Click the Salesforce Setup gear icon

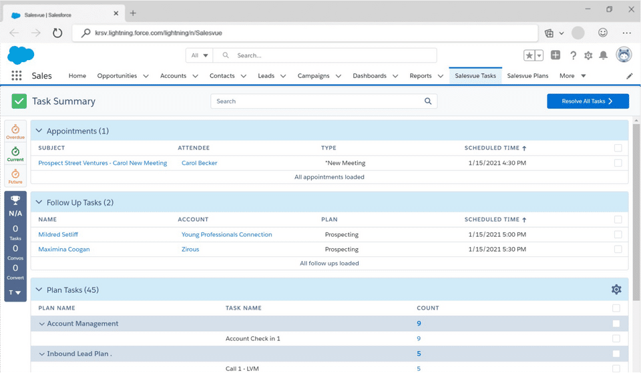[x=588, y=55]
